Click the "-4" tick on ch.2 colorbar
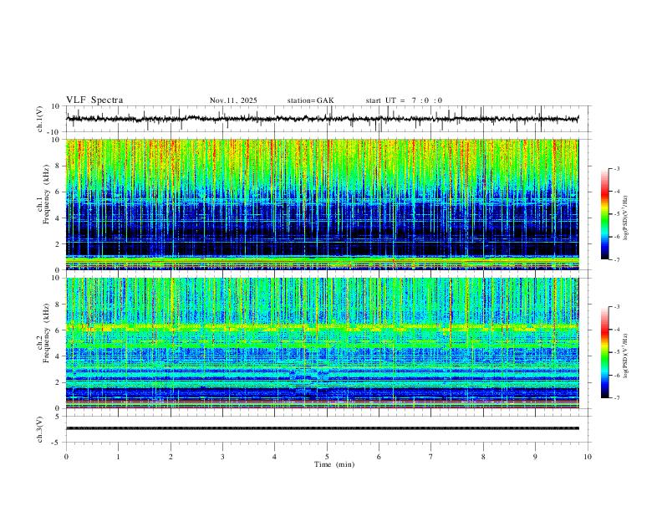 click(x=617, y=329)
